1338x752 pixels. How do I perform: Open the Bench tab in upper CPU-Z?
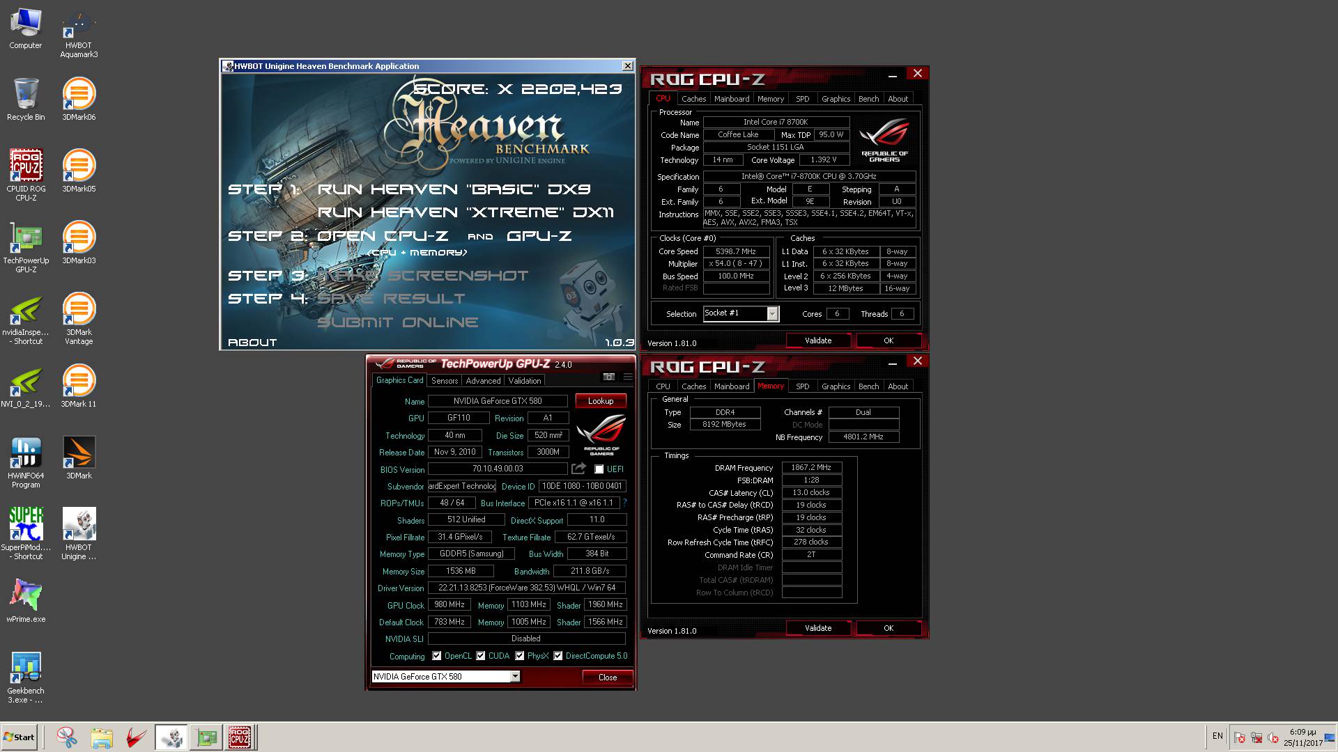[868, 99]
